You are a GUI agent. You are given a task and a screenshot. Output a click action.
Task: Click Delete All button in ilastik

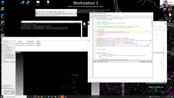pos(13,62)
